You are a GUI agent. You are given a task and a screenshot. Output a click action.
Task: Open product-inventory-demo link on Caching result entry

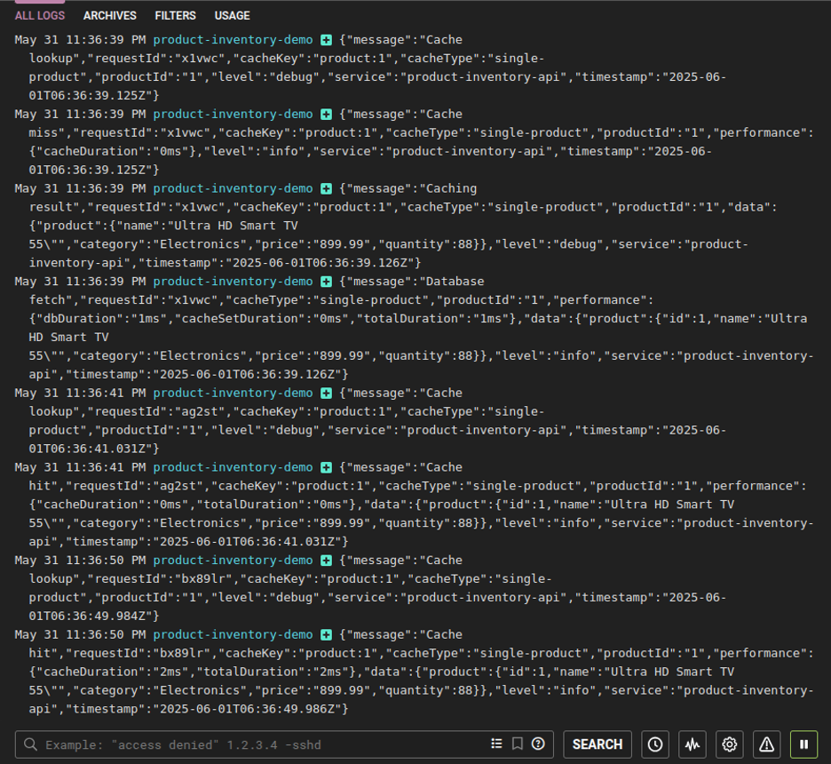[x=233, y=188]
